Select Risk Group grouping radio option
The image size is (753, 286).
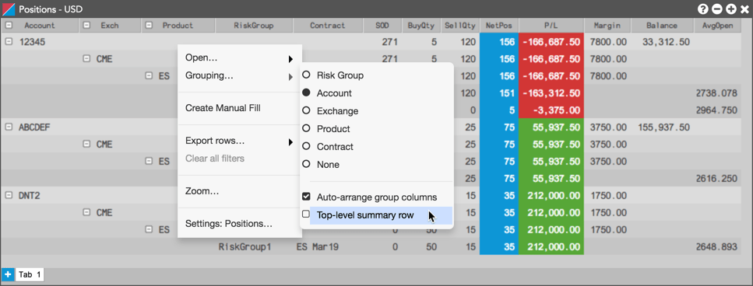(306, 75)
